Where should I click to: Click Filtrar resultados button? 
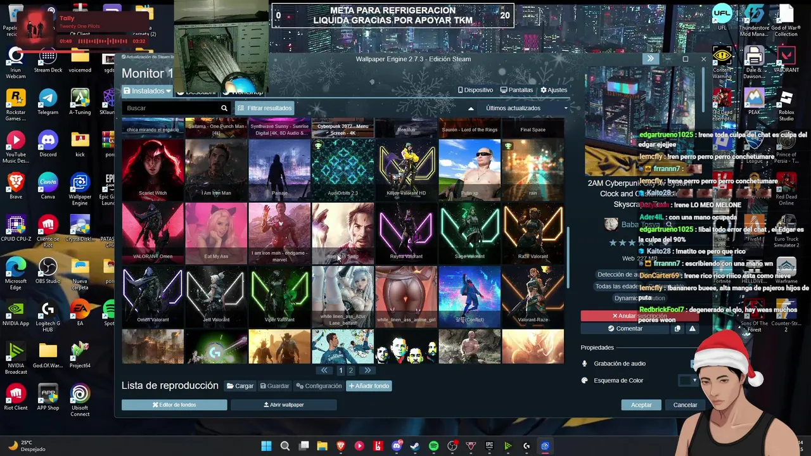point(264,108)
